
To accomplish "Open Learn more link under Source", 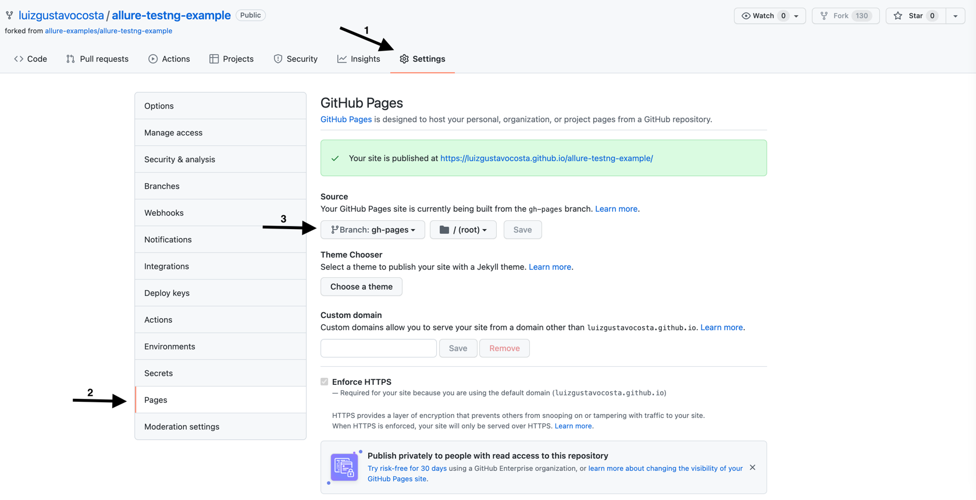I will tap(616, 209).
